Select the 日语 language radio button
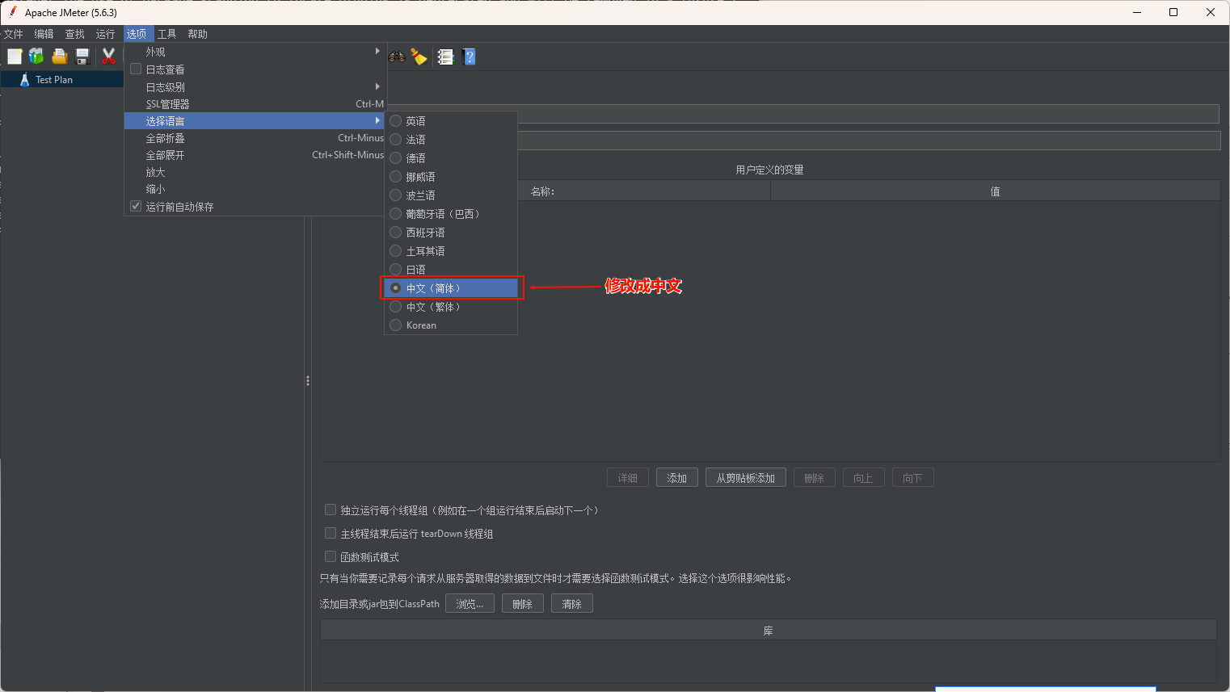 (396, 270)
